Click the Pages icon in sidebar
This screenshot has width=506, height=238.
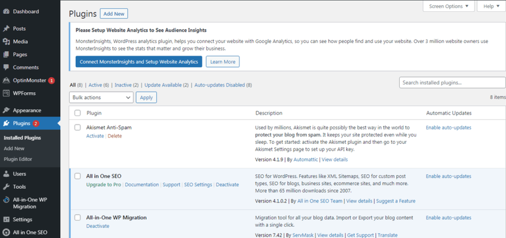(x=6, y=54)
